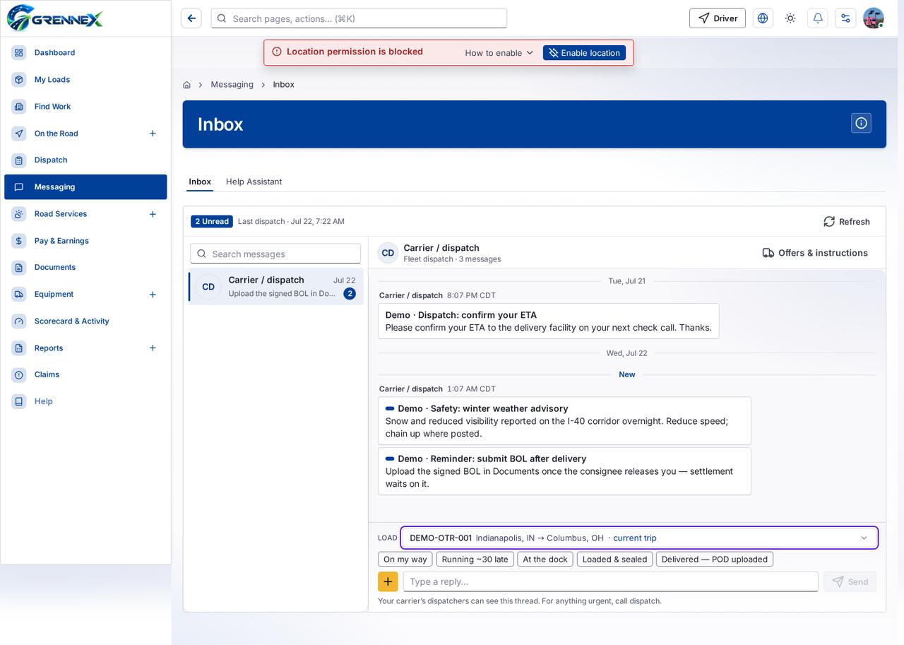Image resolution: width=904 pixels, height=645 pixels.
Task: Focus the Search pages, actions box
Action: (x=359, y=18)
